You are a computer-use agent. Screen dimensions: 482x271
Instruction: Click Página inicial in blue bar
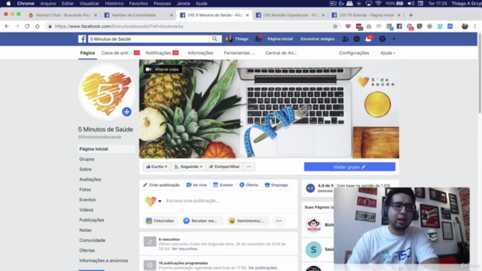(x=280, y=39)
